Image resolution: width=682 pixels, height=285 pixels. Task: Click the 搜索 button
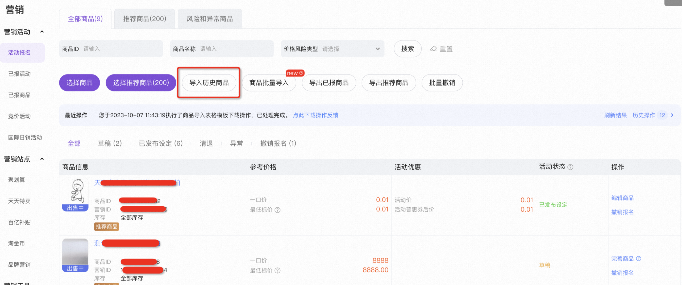[x=407, y=49]
